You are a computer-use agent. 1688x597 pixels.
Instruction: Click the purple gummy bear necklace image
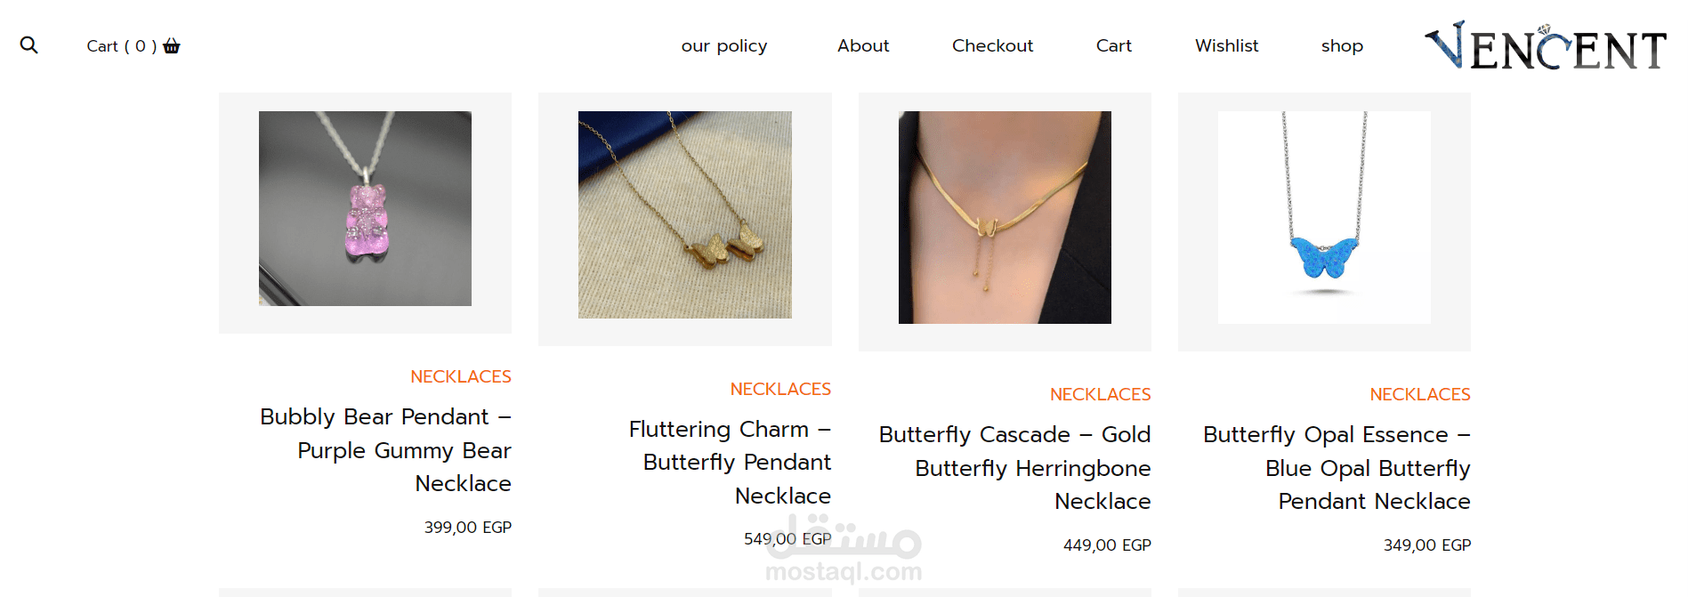365,209
